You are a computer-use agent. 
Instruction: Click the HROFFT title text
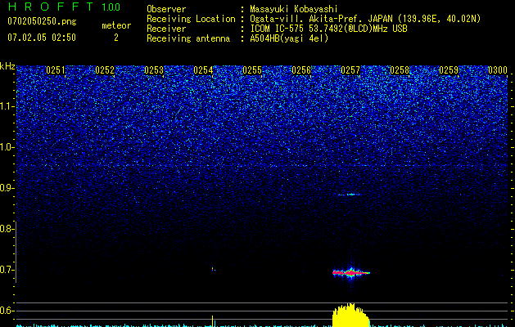pyautogui.click(x=51, y=7)
